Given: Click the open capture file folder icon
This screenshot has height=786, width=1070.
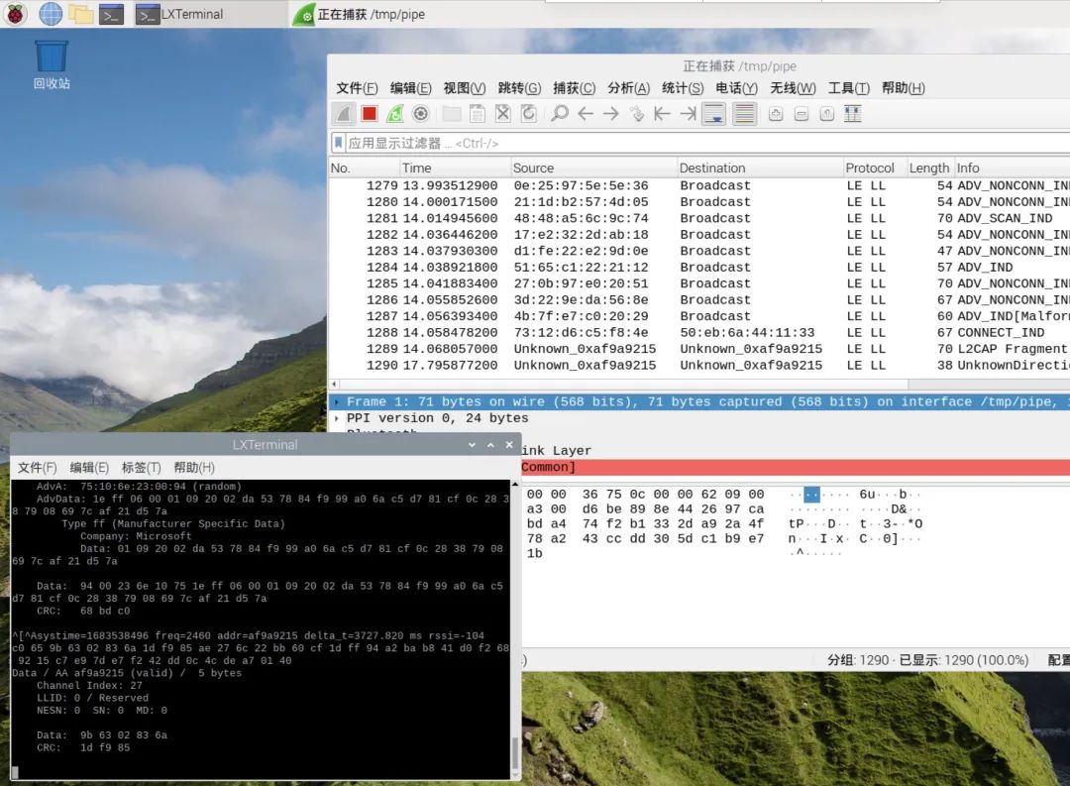Looking at the screenshot, I should click(451, 114).
